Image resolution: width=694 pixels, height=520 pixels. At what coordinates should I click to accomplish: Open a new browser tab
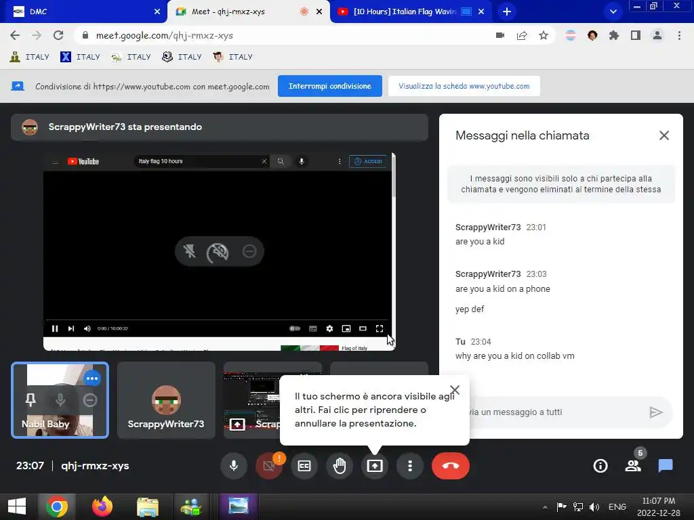(x=507, y=12)
